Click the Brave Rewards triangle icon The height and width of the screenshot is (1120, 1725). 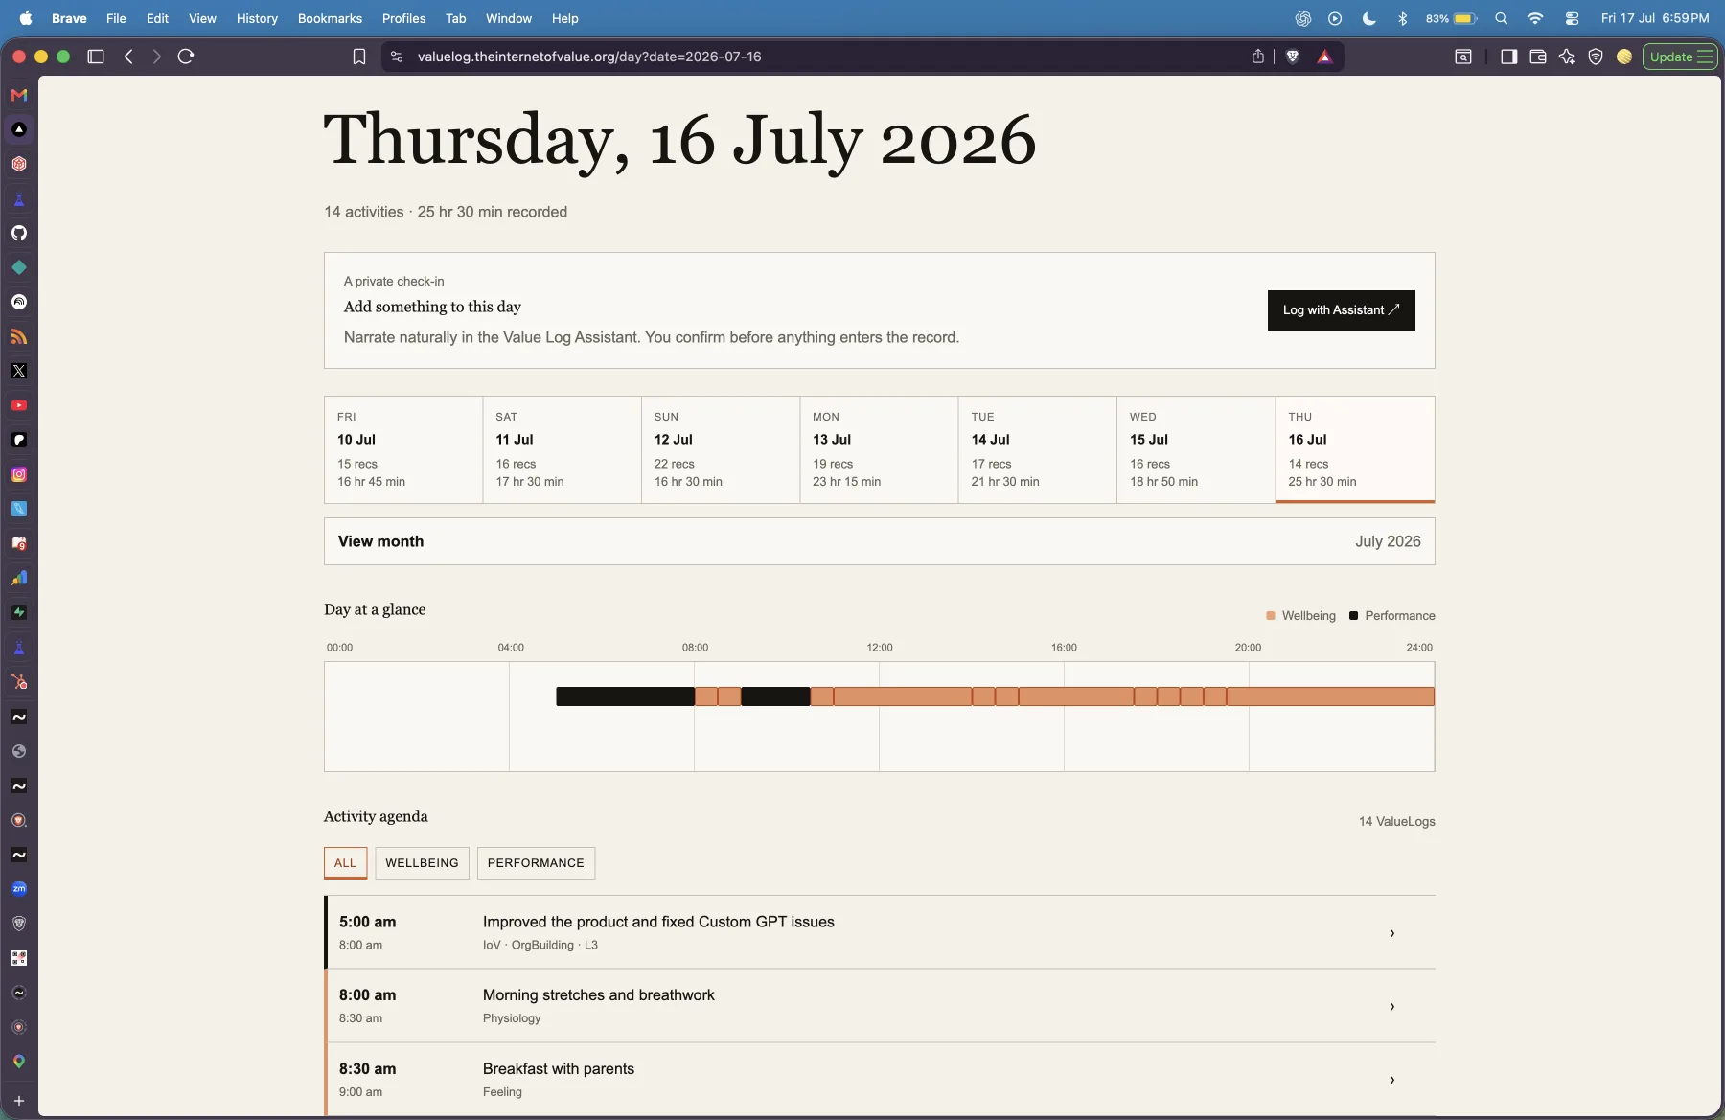click(x=1324, y=57)
